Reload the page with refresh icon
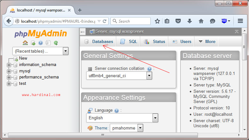 (x=104, y=21)
